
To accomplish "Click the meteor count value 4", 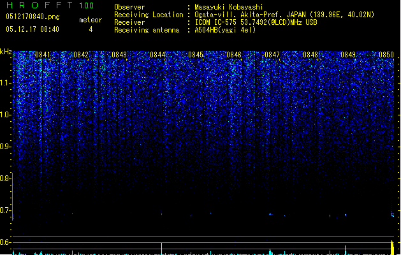I will click(x=91, y=29).
